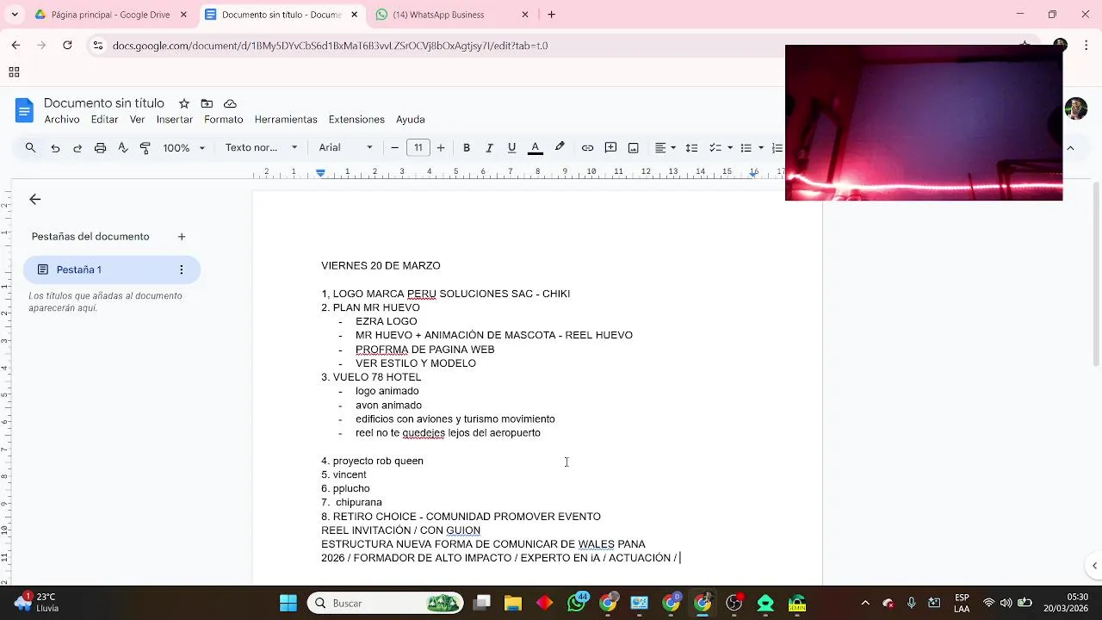Screen dimensions: 1102x620
Task: Open the Google Docs home icon
Action: click(24, 110)
